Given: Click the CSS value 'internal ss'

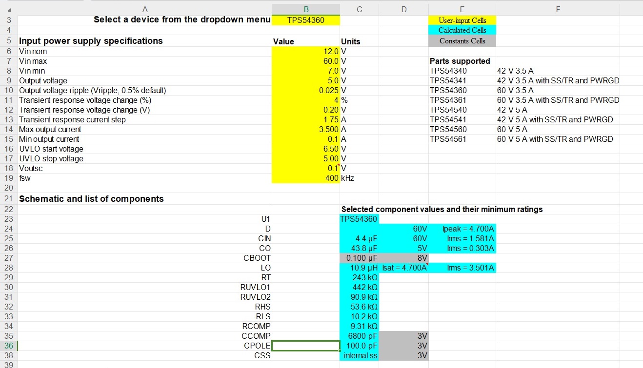Looking at the screenshot, I should [360, 355].
